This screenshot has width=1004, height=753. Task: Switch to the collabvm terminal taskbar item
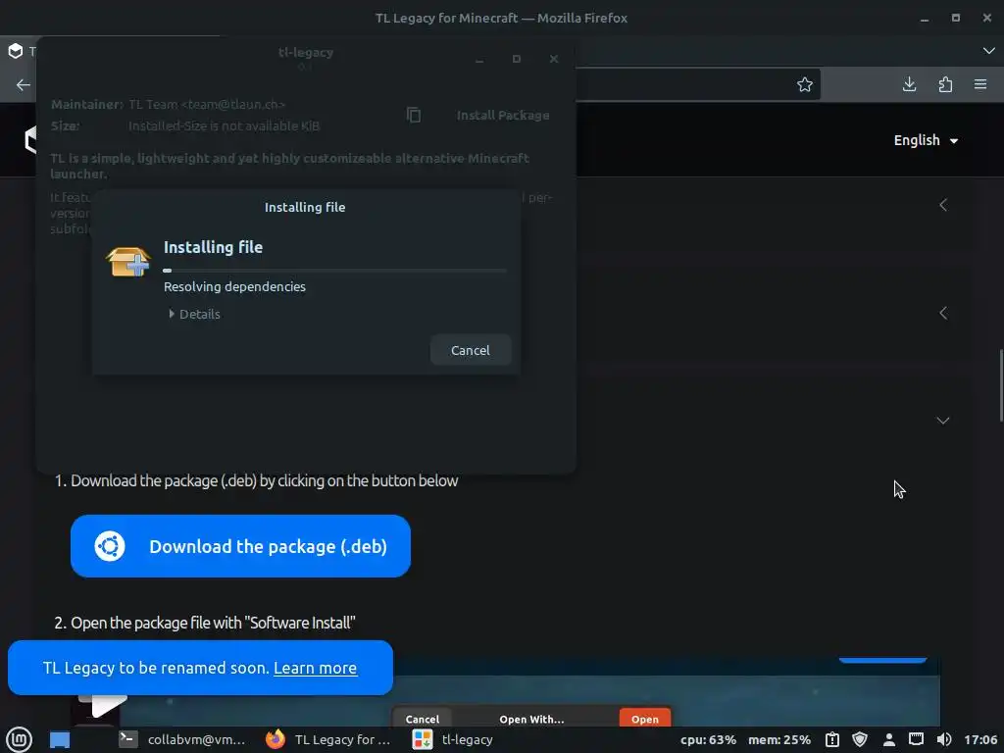(181, 739)
